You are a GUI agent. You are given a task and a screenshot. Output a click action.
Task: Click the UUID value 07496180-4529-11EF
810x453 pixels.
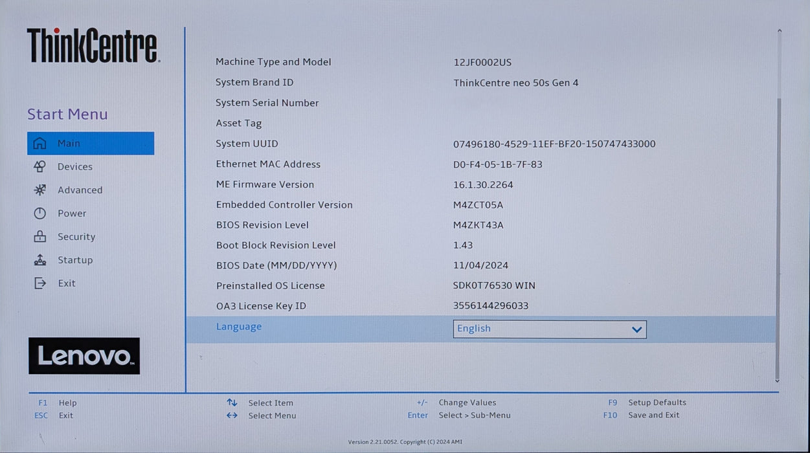point(554,144)
